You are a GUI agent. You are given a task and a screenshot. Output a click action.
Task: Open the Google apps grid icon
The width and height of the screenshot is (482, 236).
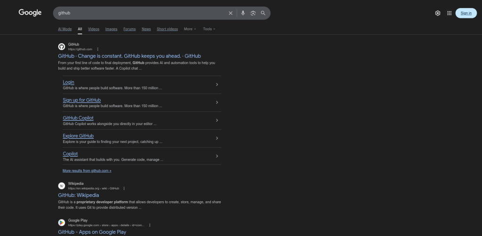[450, 13]
